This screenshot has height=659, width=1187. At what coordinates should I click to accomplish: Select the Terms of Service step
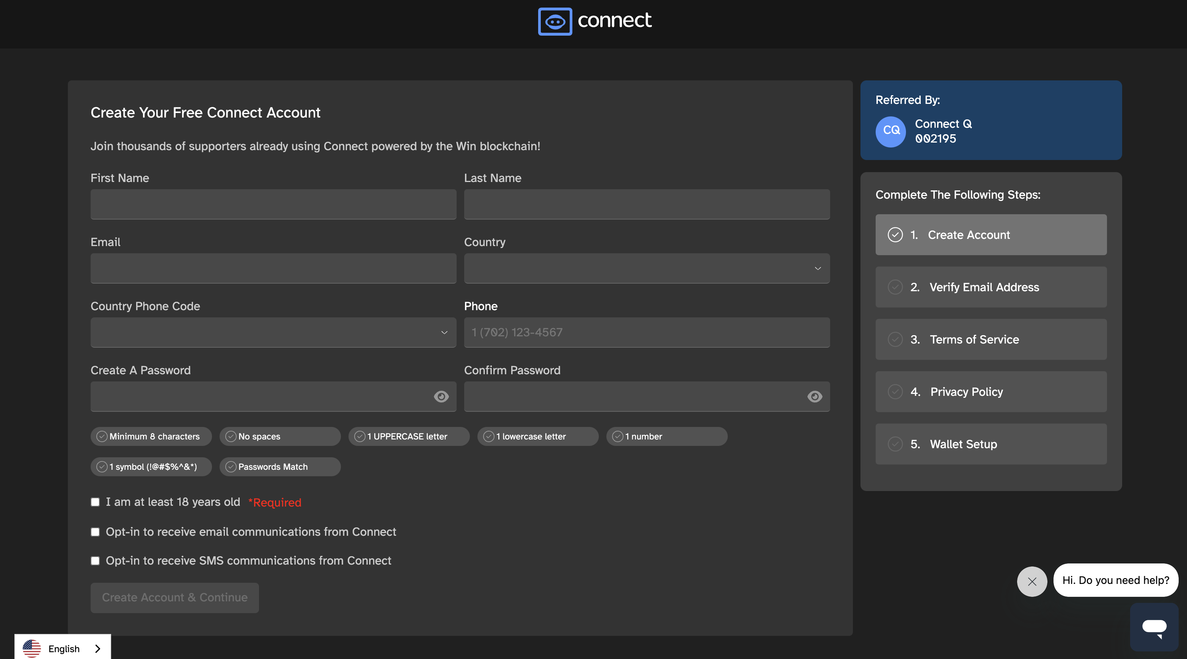pyautogui.click(x=991, y=339)
